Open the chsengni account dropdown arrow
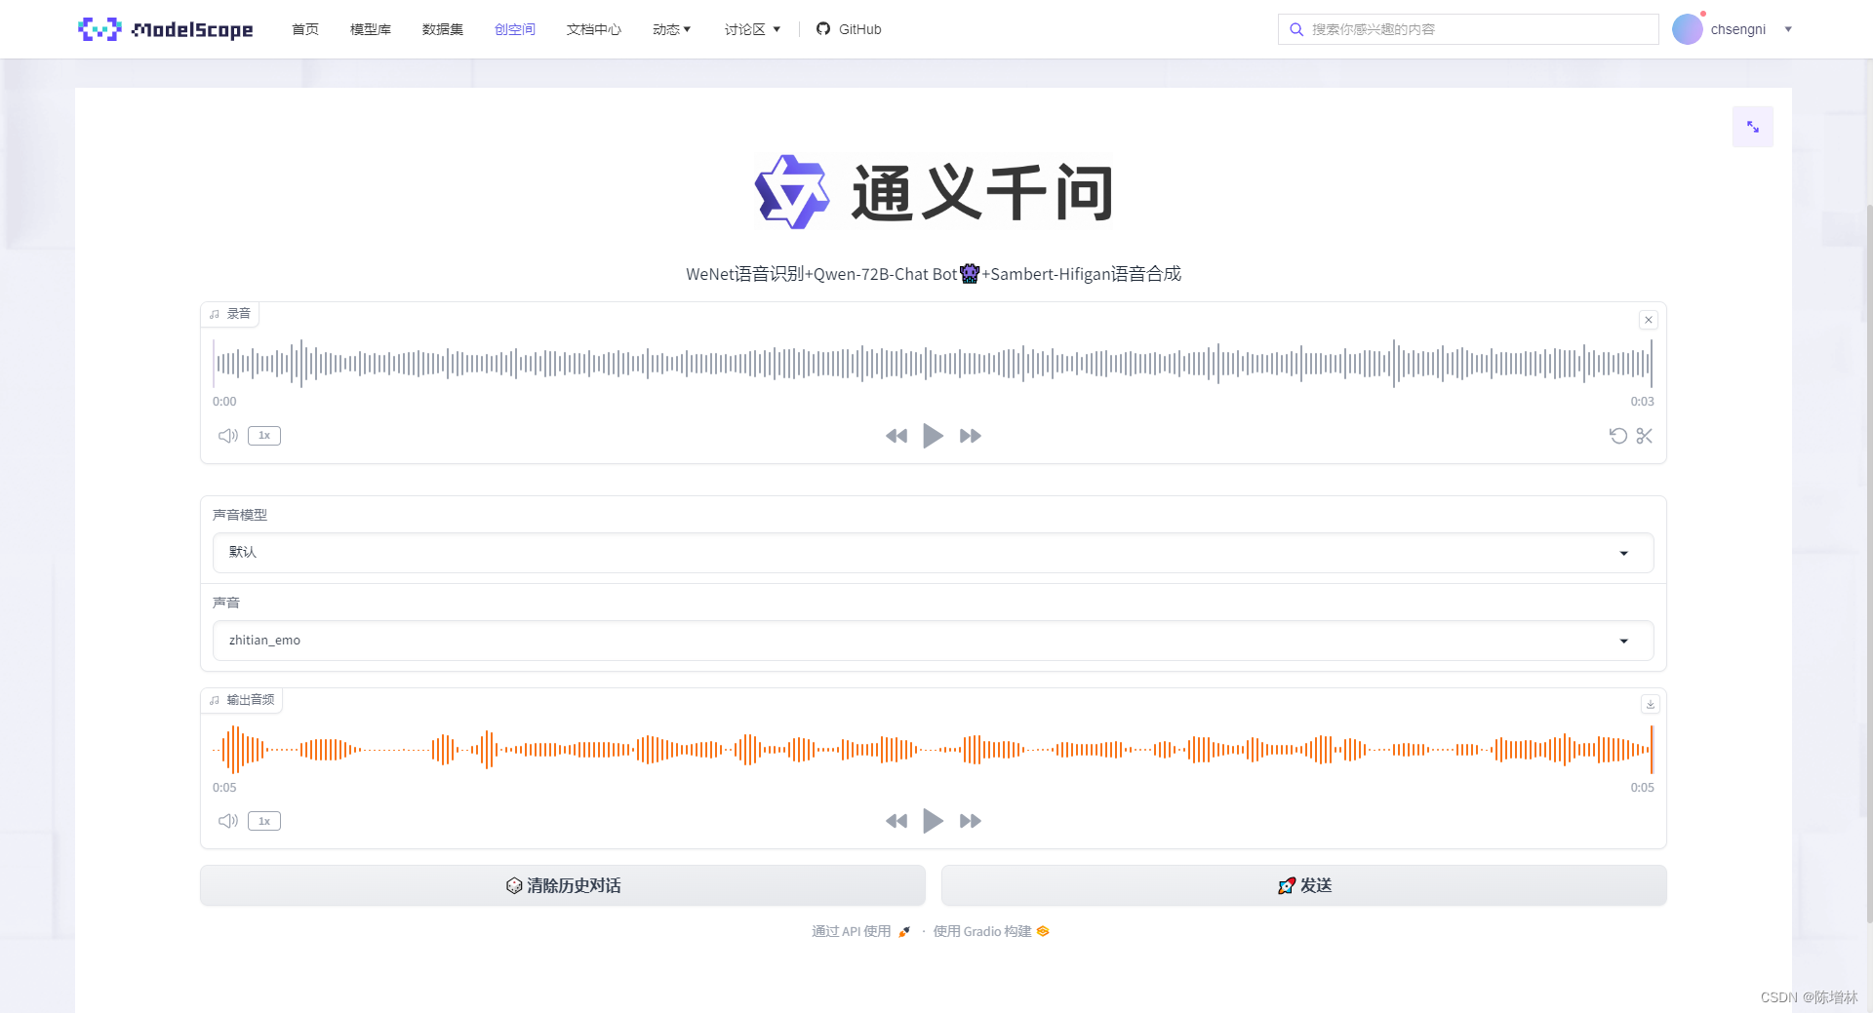This screenshot has width=1873, height=1013. pos(1788,29)
